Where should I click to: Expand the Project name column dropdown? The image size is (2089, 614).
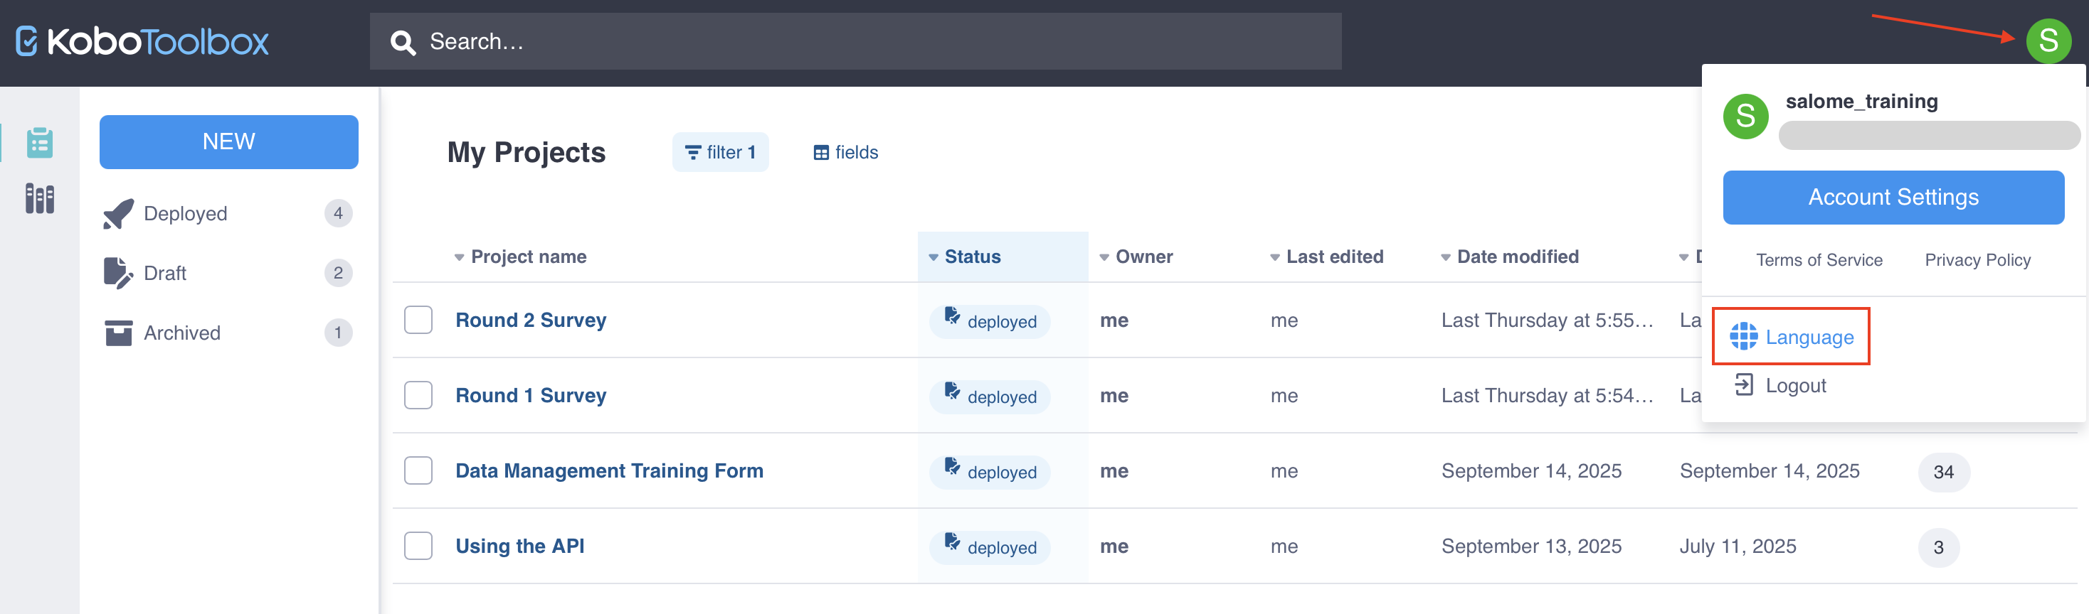click(x=459, y=257)
